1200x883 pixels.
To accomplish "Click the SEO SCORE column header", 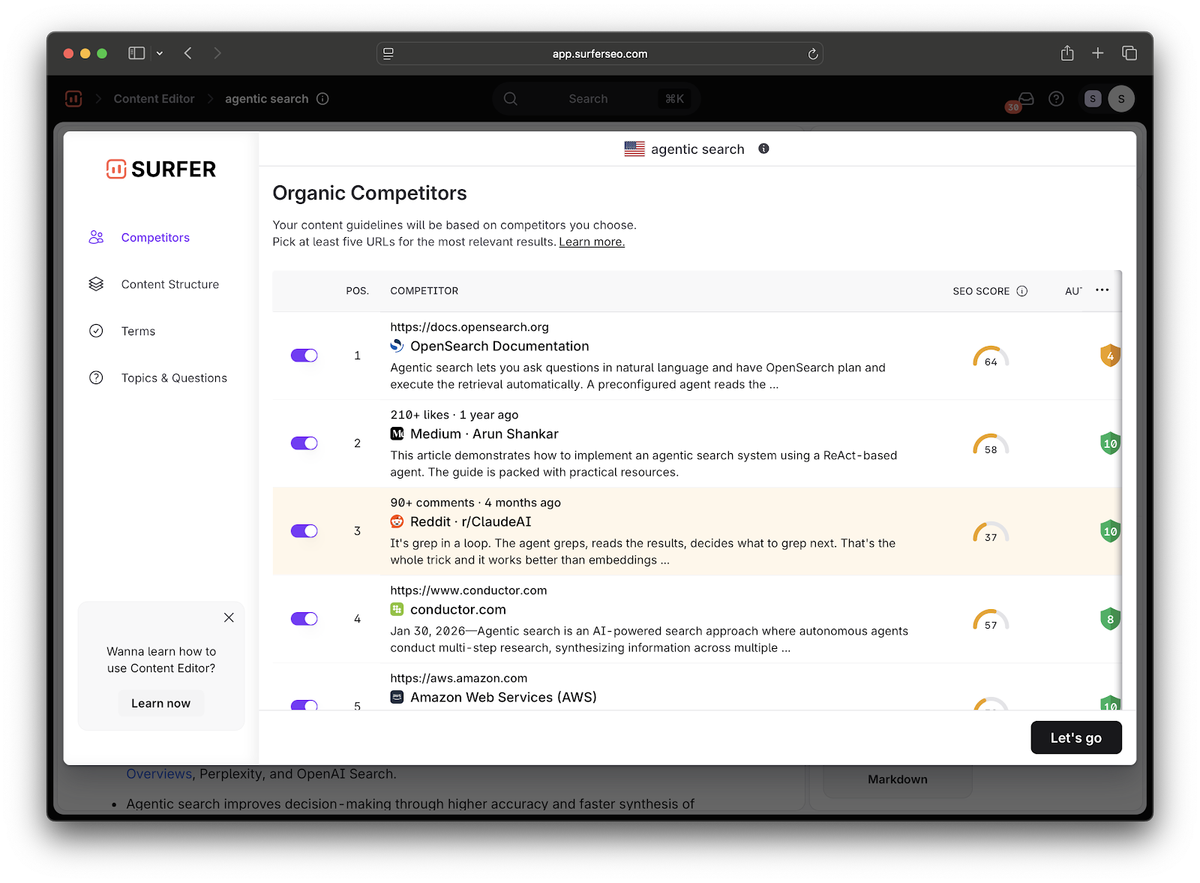I will (981, 291).
